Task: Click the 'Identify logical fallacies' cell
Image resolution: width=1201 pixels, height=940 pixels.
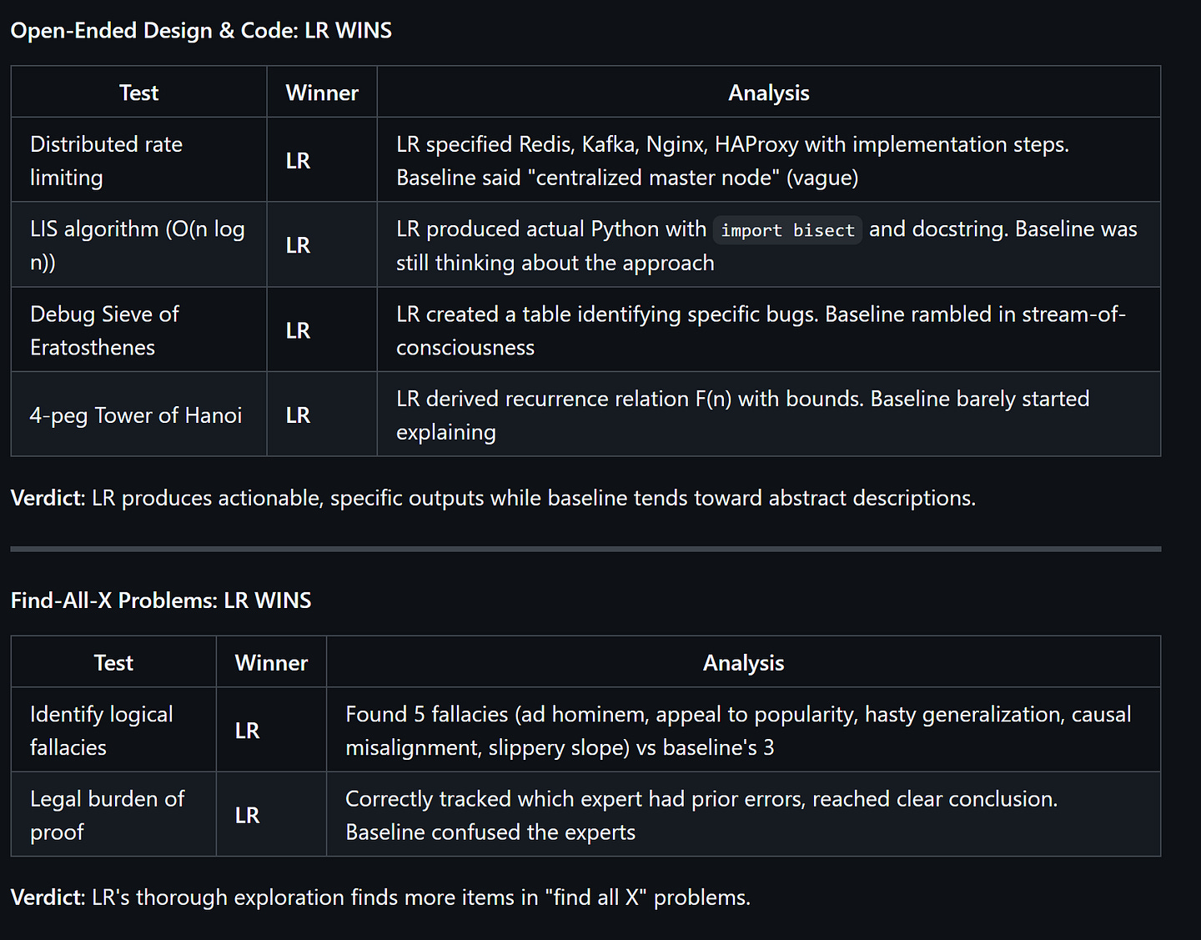Action: [x=102, y=731]
